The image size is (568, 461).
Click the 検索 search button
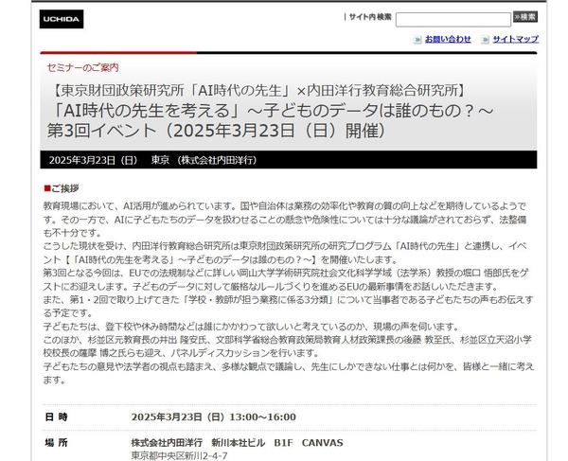(x=524, y=17)
